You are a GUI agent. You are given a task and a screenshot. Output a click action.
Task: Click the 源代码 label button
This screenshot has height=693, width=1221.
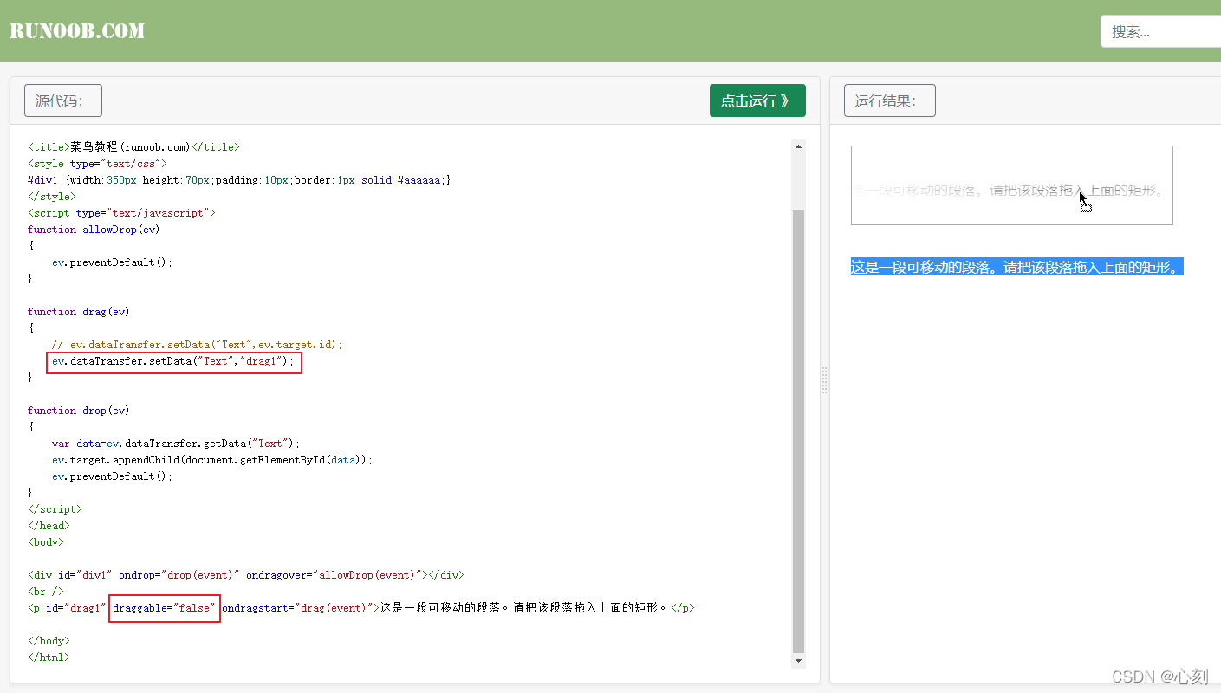(x=63, y=100)
